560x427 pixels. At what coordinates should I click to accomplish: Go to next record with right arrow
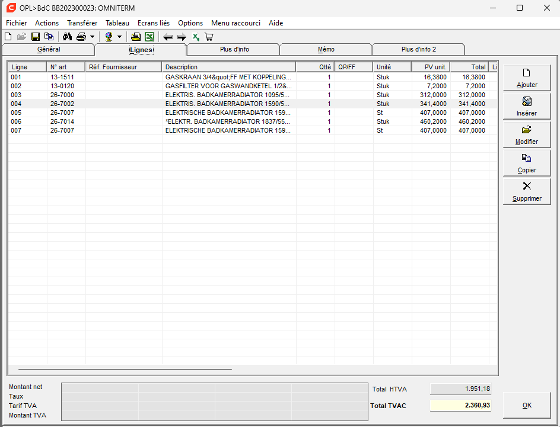point(182,37)
